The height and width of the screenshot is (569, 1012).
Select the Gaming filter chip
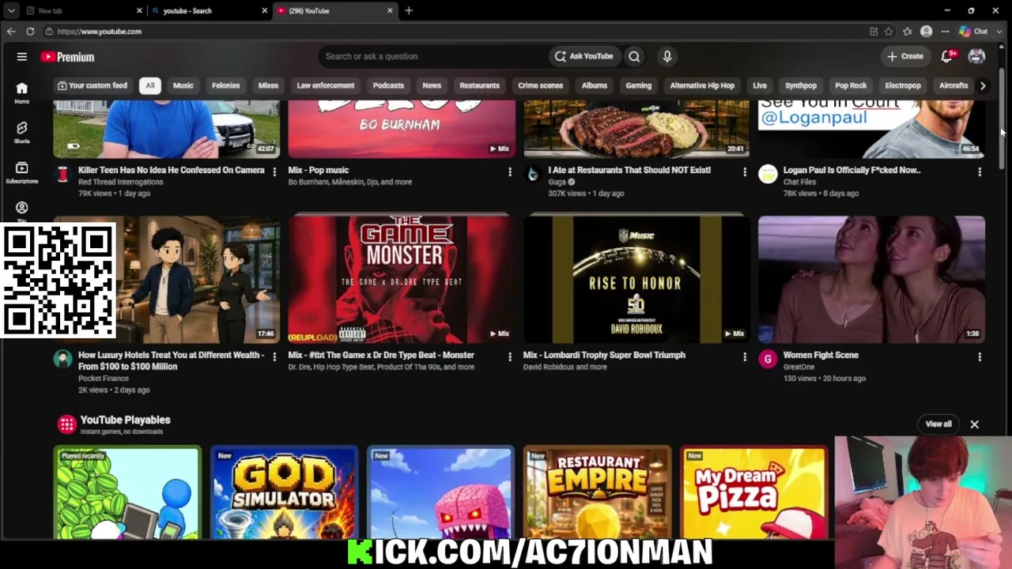pos(639,85)
